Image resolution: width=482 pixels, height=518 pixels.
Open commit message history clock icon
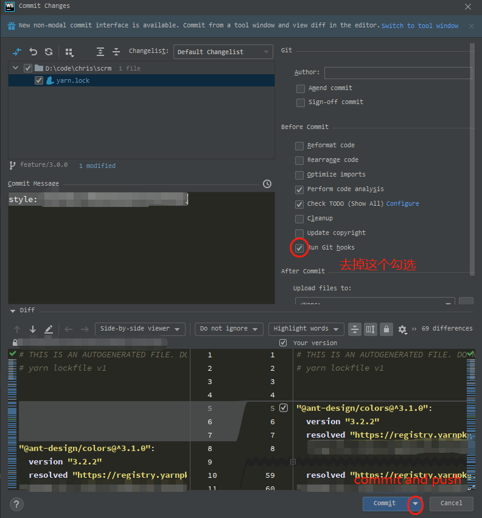[x=267, y=184]
